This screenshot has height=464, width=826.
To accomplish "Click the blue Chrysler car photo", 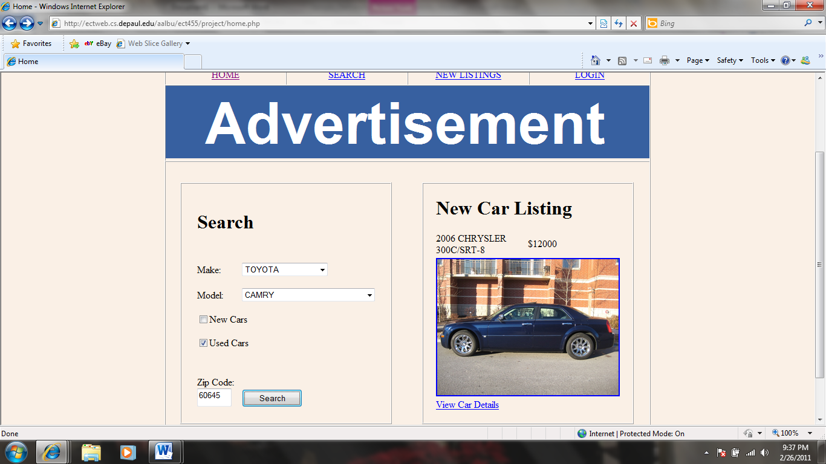I will (528, 327).
